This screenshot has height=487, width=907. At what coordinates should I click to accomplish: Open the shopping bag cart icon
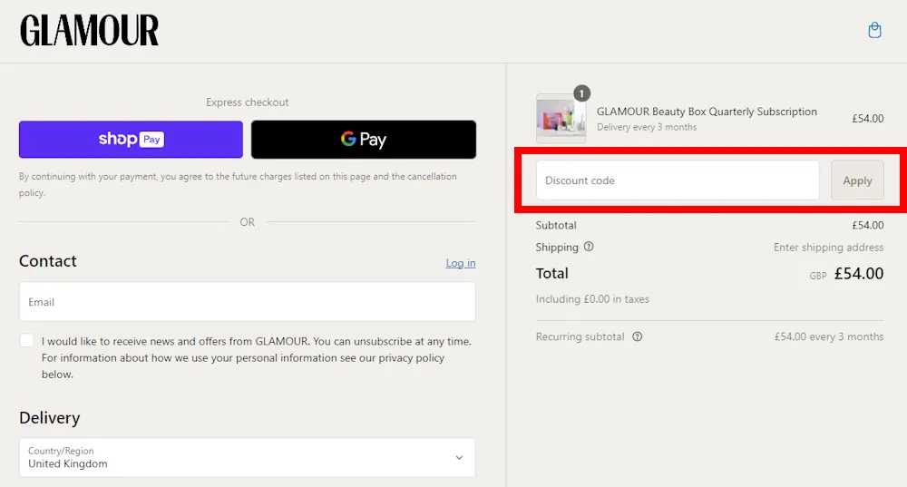[874, 30]
